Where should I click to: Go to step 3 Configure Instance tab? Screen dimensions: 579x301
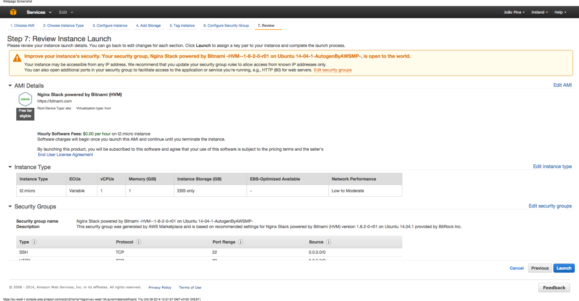110,26
